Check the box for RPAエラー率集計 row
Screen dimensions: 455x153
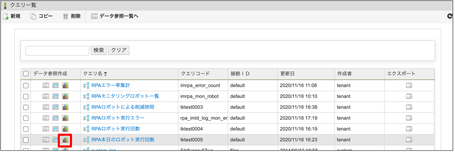26,86
